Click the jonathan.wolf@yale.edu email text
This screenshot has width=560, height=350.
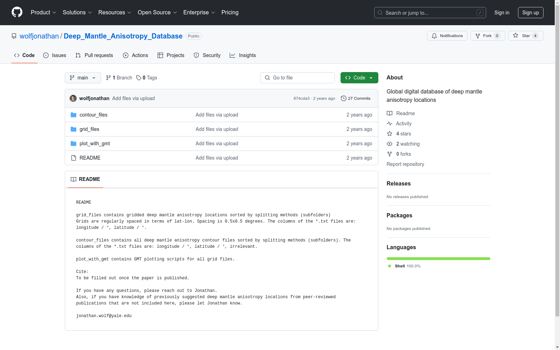pos(104,316)
